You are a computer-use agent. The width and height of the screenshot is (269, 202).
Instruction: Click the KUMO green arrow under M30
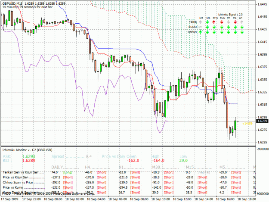click(x=222, y=27)
